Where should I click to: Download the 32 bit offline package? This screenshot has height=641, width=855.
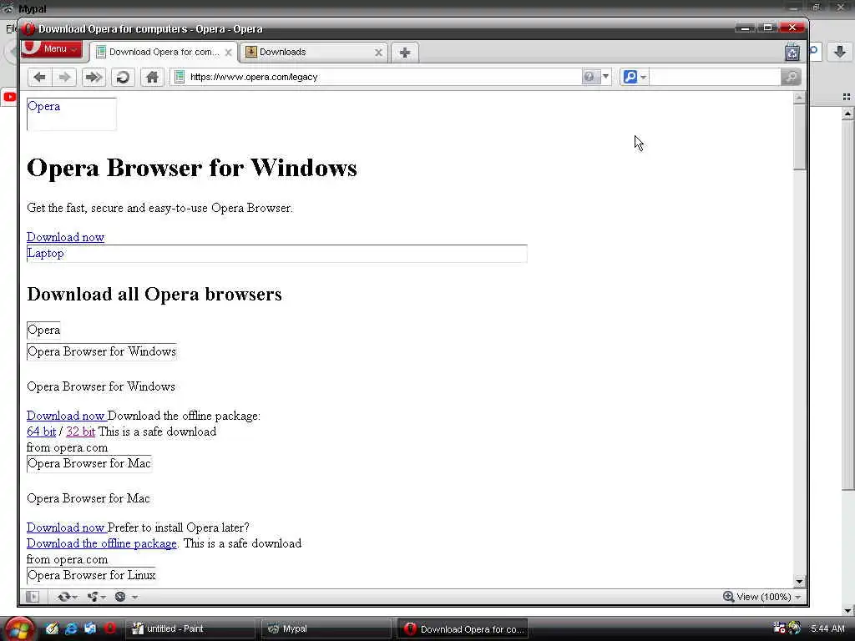coord(81,432)
